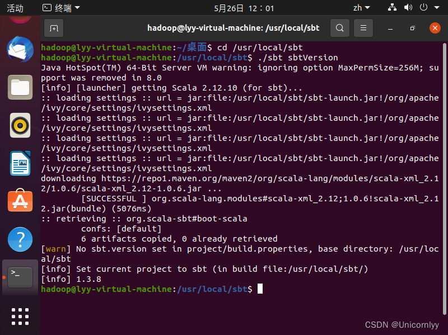
Task: Launch Thunderbird mail from the dock
Action: click(20, 49)
